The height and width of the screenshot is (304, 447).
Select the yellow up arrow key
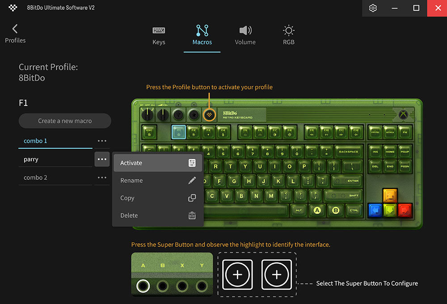click(390, 196)
